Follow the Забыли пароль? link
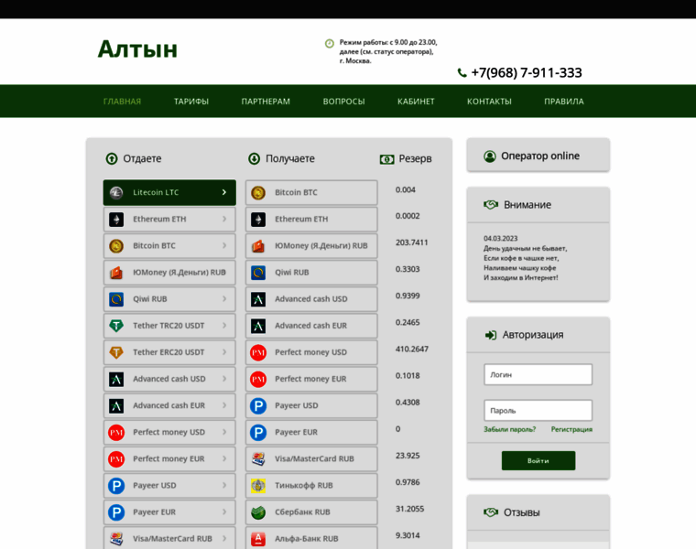The image size is (696, 549). [509, 429]
